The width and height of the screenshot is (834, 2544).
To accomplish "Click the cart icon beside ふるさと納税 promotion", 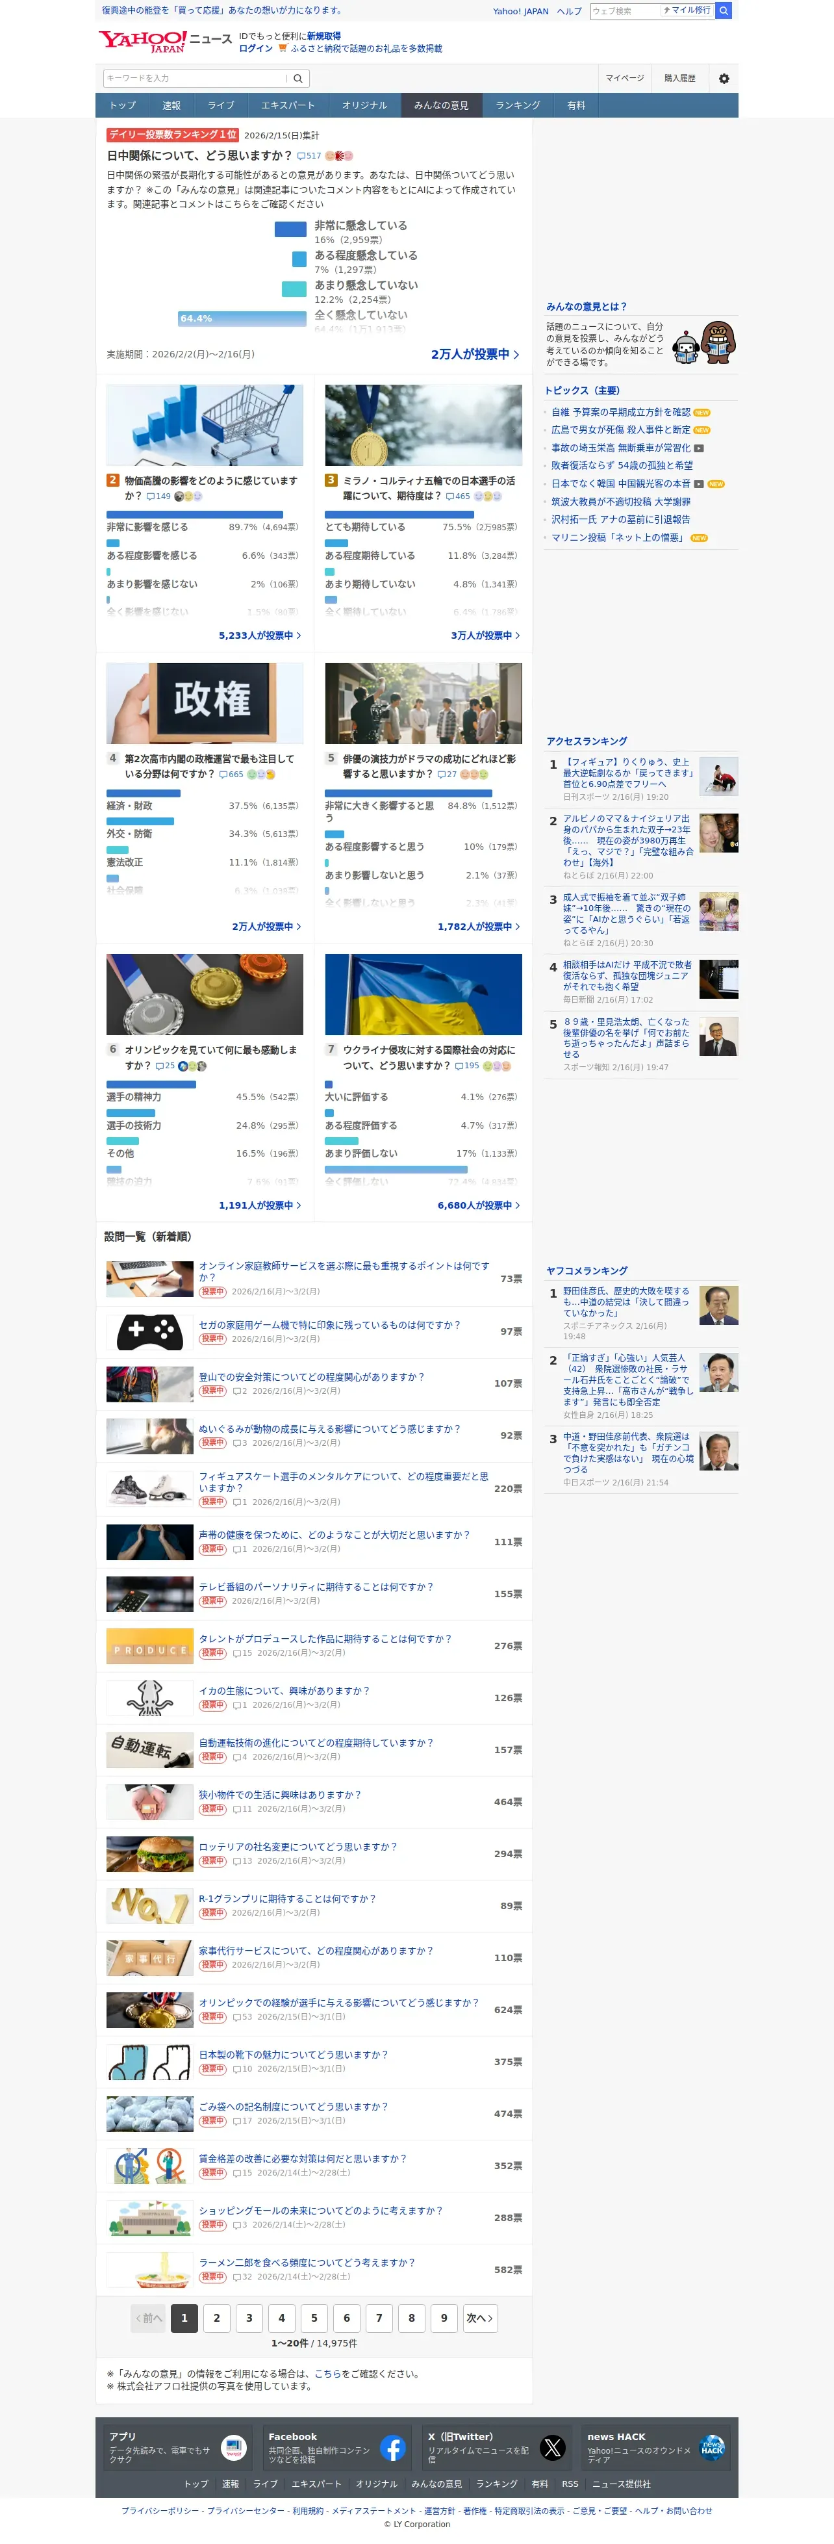I will pos(283,48).
